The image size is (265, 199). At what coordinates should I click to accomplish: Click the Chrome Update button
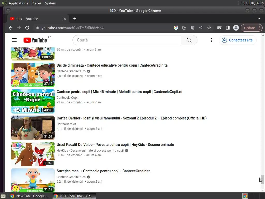pos(249,28)
